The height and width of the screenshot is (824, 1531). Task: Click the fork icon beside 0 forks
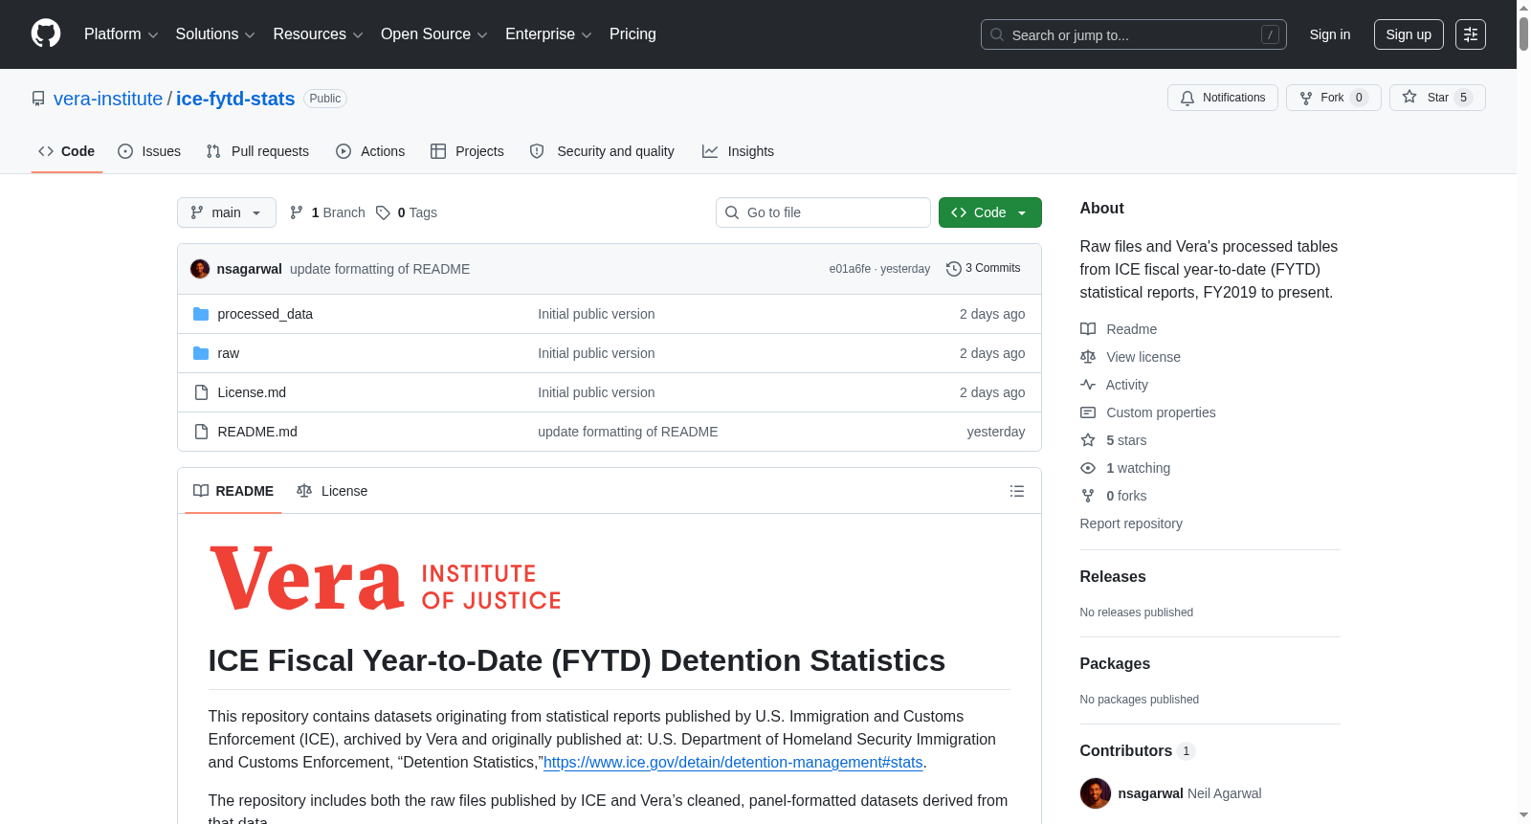click(1088, 496)
